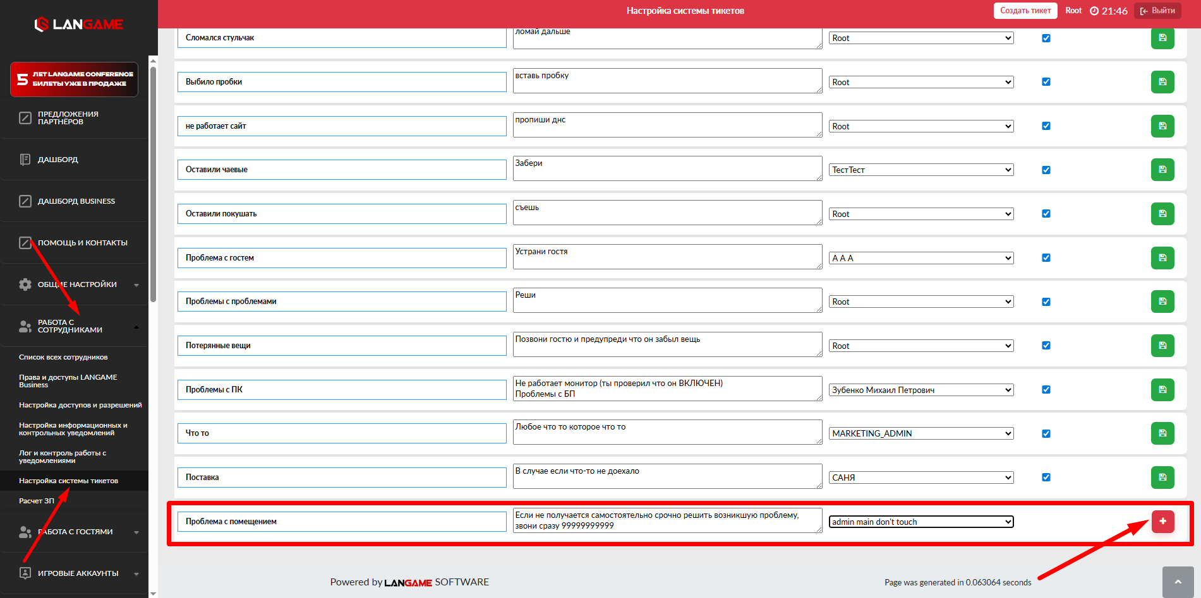The image size is (1201, 598).
Task: Click the sidebar vertical scrollbar thumb
Action: [153, 183]
